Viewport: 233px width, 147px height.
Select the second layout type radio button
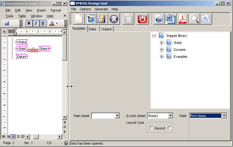170,128
